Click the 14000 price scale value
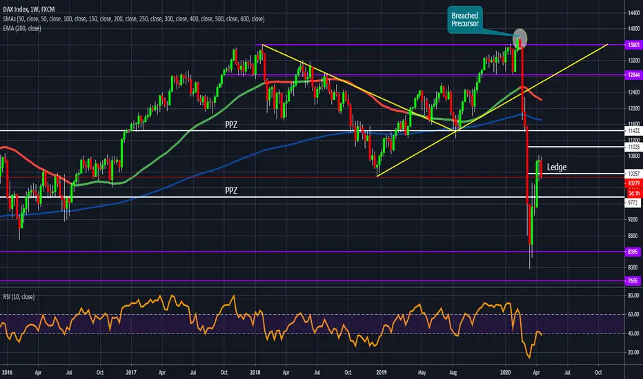Viewport: 643px width, 379px height. tap(633, 29)
